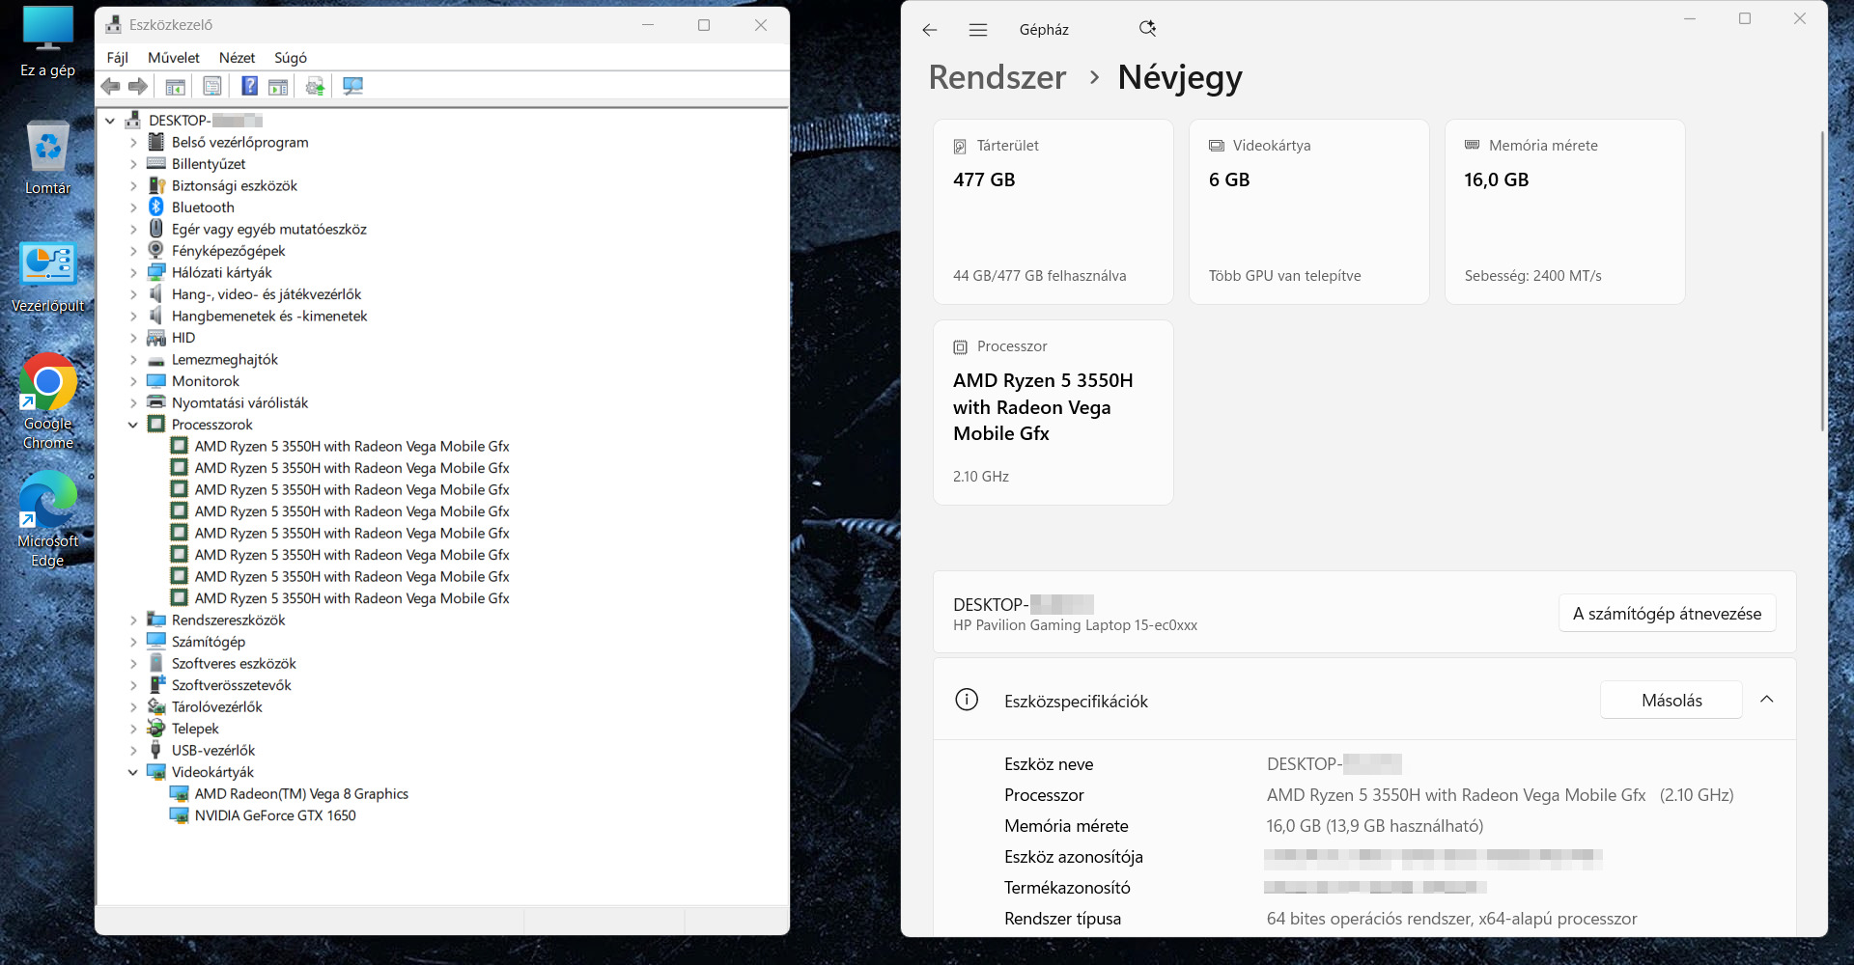Image resolution: width=1854 pixels, height=965 pixels.
Task: Open the Gépház hamburger navigation menu
Action: tap(978, 30)
